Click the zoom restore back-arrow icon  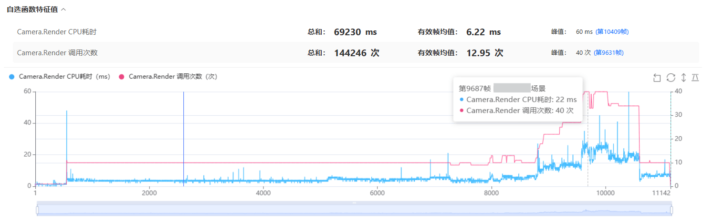click(657, 78)
